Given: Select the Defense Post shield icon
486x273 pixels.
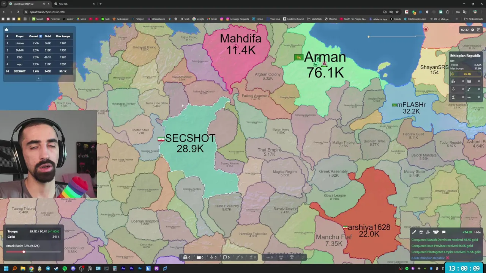Looking at the screenshot, I should point(225,257).
